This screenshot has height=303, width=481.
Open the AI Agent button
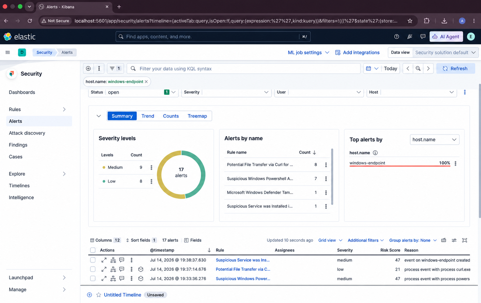(446, 37)
